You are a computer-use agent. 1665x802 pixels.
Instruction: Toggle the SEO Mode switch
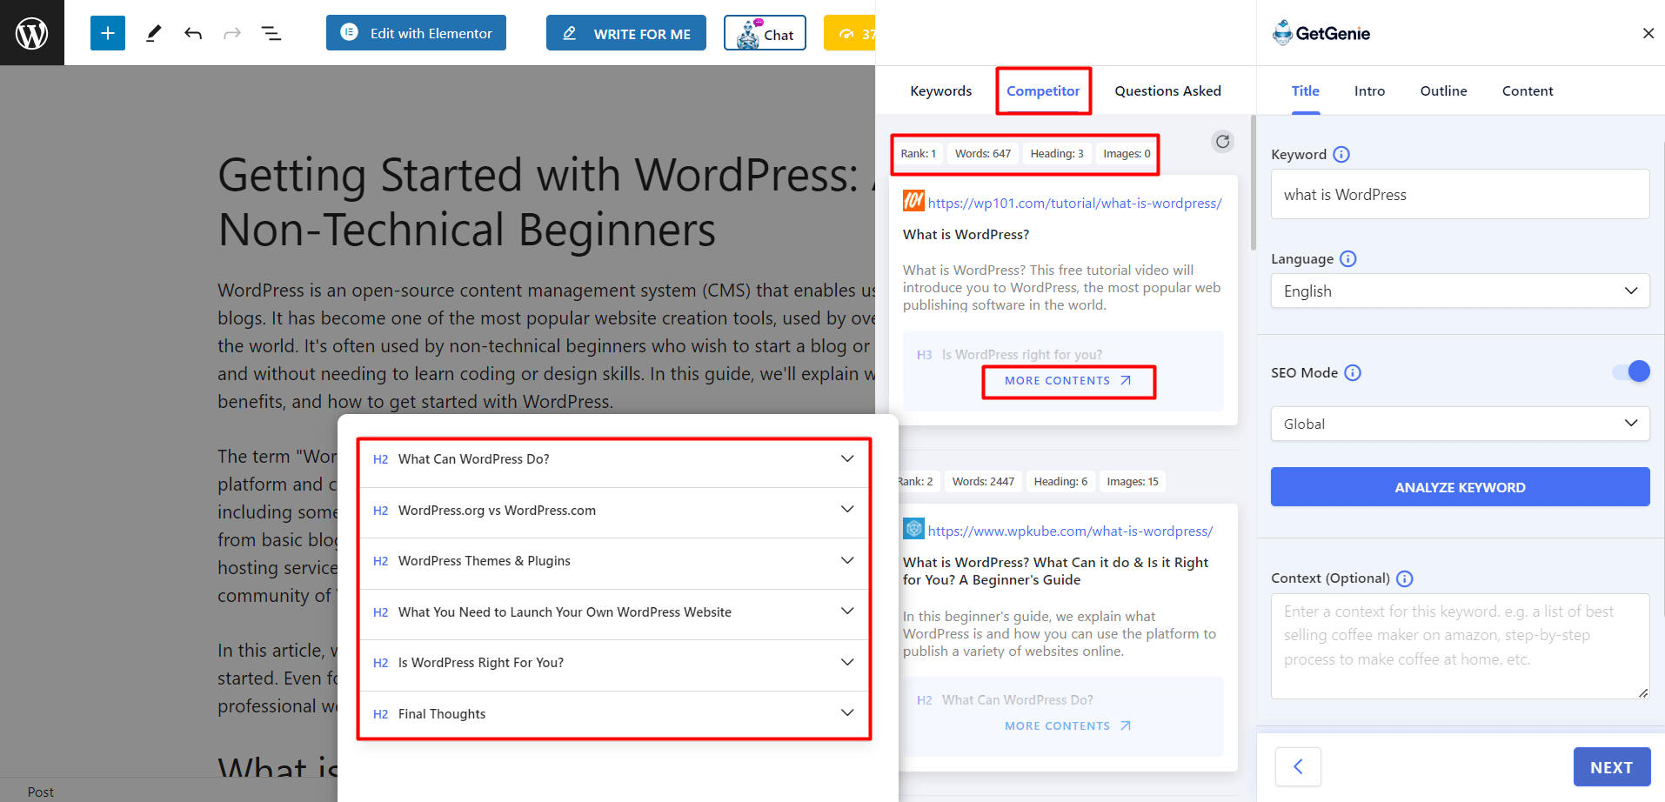click(x=1631, y=371)
